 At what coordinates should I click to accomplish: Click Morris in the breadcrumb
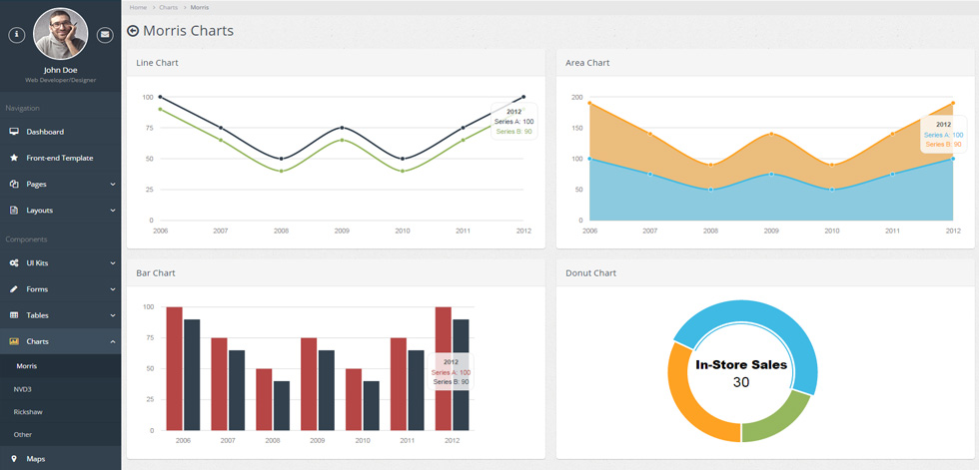click(x=200, y=7)
